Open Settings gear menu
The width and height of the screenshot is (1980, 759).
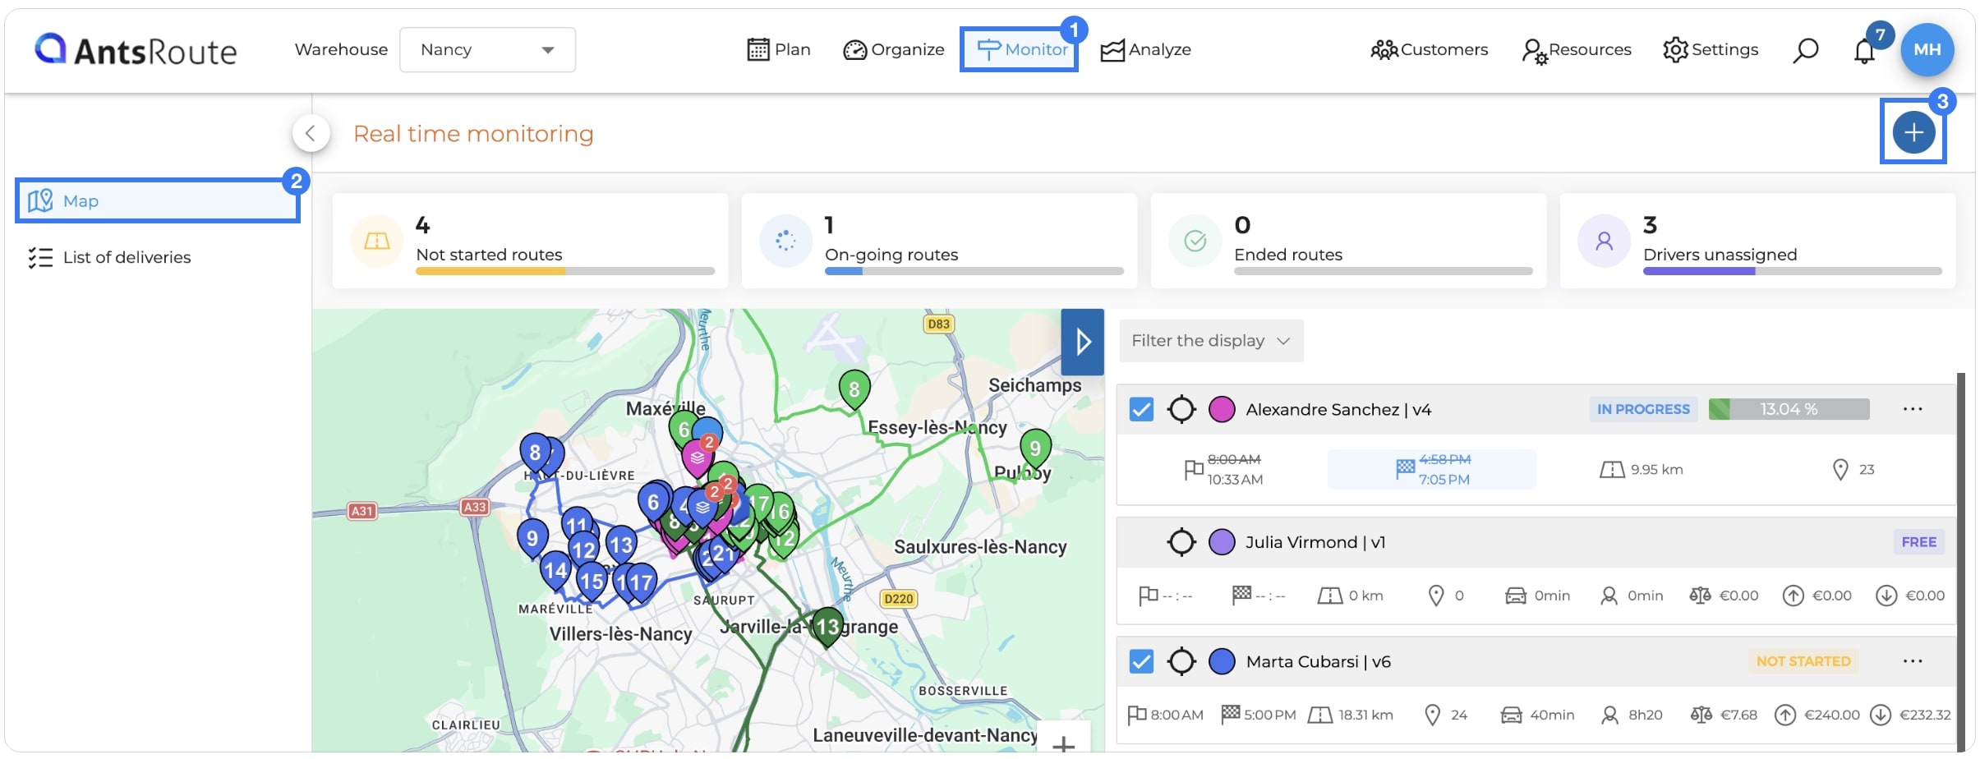[x=1711, y=50]
